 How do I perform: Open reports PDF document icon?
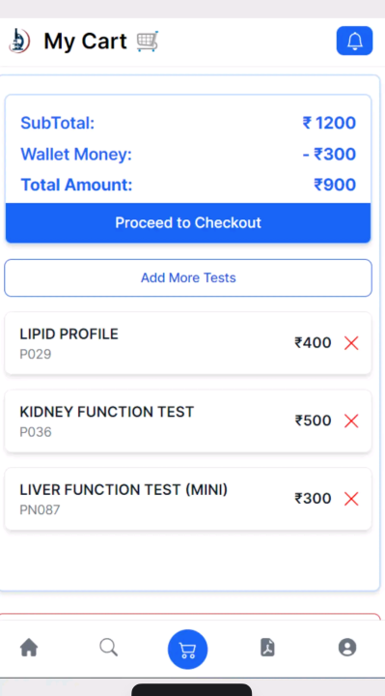pos(267,648)
